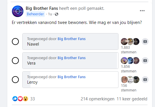
Task: Open the 214 opmerkingen comments
Action: point(97,99)
